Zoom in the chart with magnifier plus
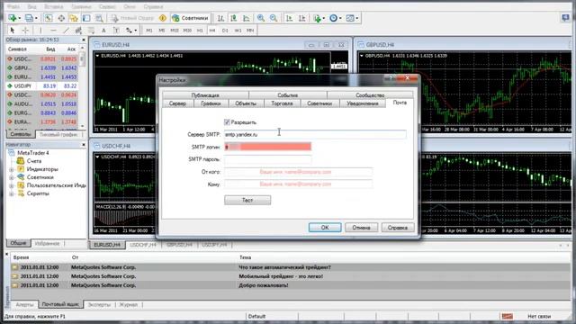Screen dimensions: 576x324 [x=261, y=18]
